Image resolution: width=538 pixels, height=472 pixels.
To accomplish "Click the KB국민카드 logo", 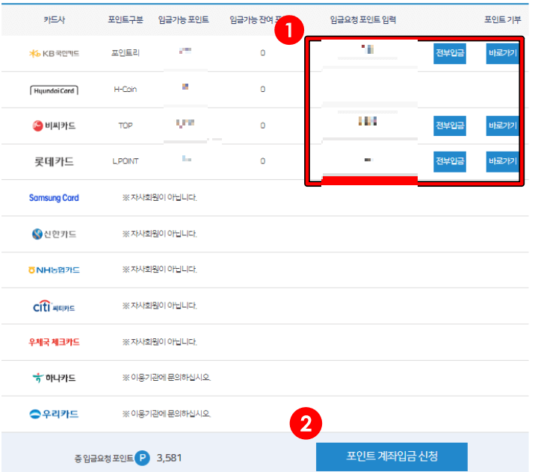I will click(54, 54).
